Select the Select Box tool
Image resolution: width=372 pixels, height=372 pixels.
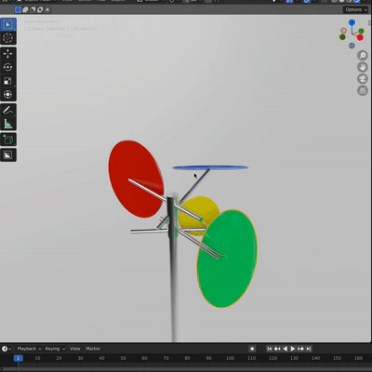point(7,24)
